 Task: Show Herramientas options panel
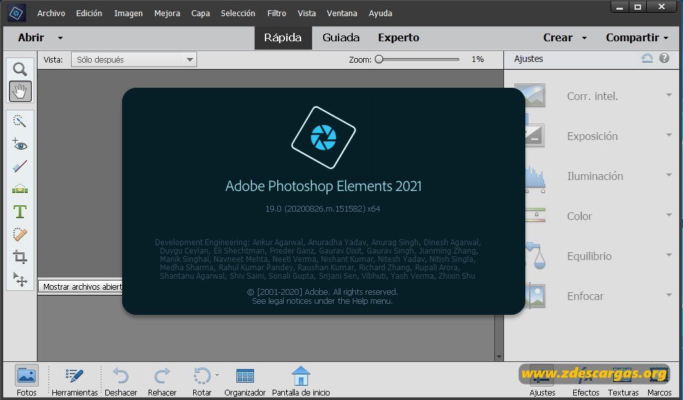(74, 381)
